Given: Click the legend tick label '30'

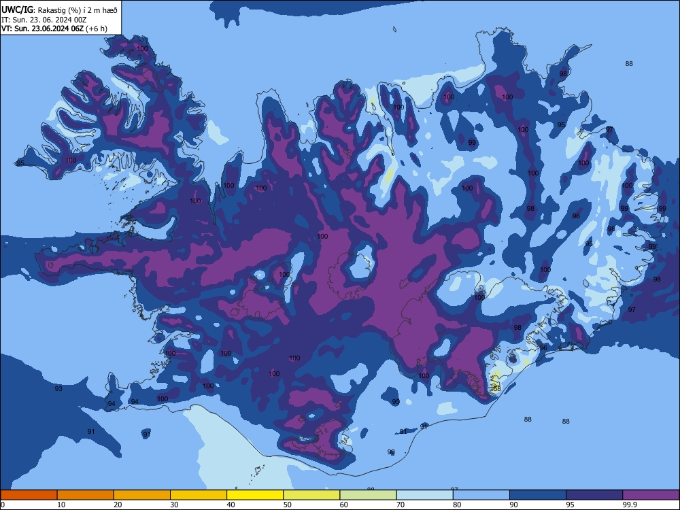Looking at the screenshot, I should pyautogui.click(x=174, y=505).
